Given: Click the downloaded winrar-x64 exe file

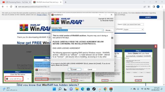Looking at the screenshot, I should coord(14,79).
